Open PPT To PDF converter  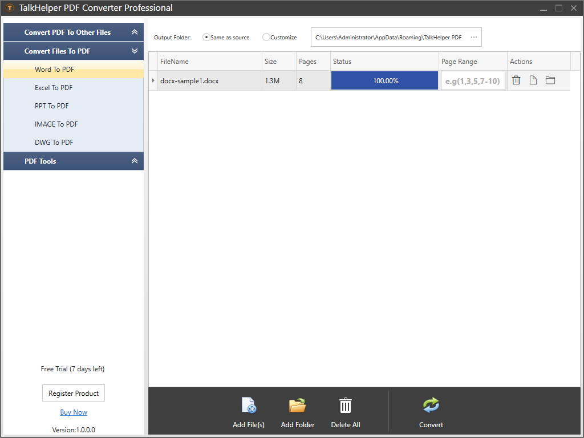(x=74, y=106)
